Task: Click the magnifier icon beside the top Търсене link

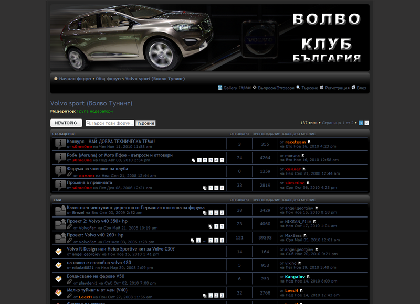Action: (298, 88)
